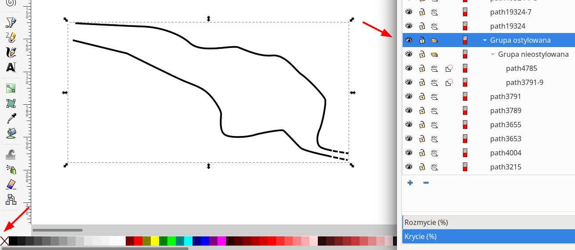Choose the Eraser tool
This screenshot has width=575, height=250.
(x=11, y=184)
